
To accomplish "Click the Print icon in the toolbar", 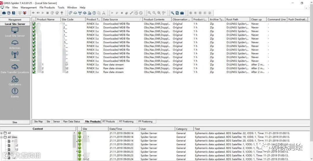I will (x=4, y=13).
